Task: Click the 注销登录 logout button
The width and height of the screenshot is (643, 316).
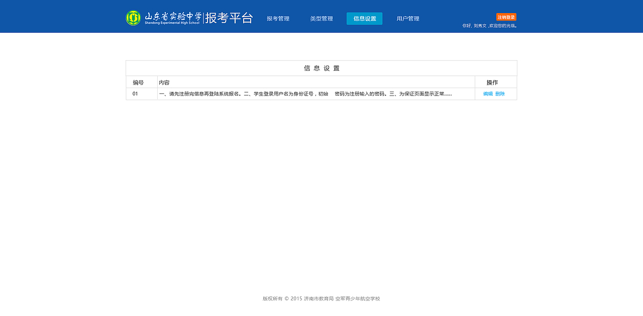Action: pyautogui.click(x=506, y=16)
